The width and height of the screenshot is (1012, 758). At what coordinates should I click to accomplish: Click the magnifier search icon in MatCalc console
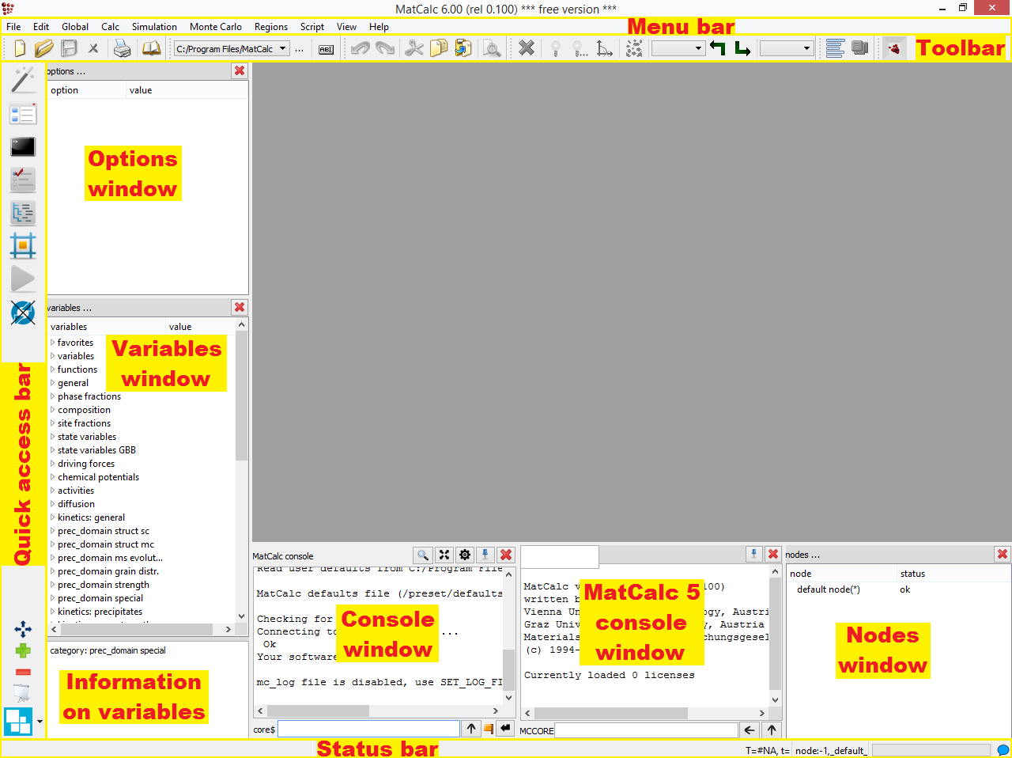click(x=423, y=555)
